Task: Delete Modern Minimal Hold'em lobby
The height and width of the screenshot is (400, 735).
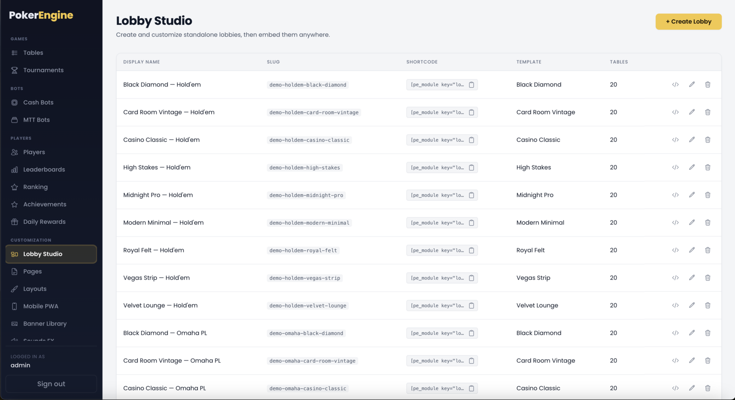Action: click(x=708, y=222)
